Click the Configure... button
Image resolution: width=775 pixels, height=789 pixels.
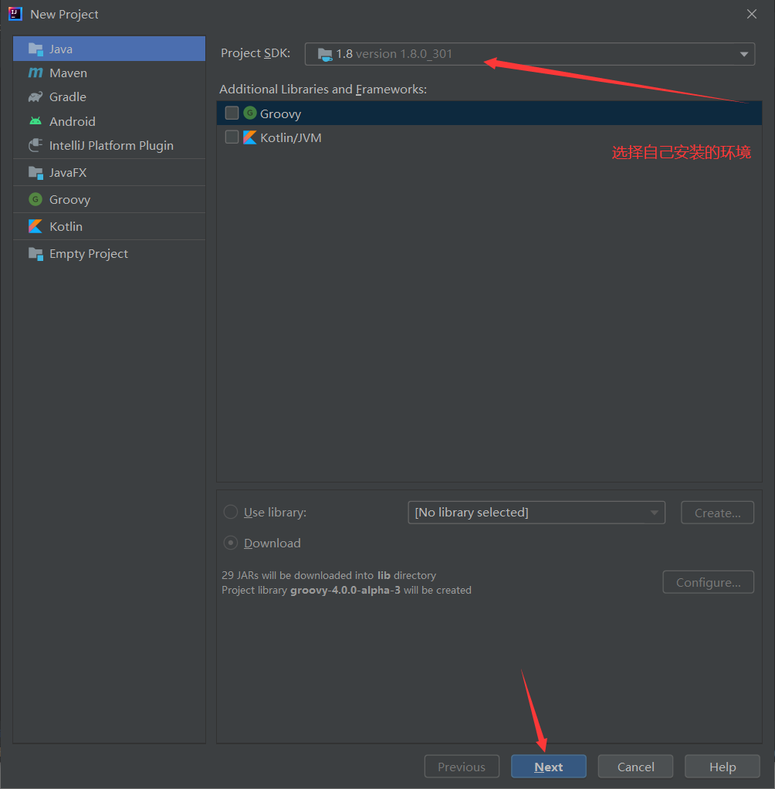pyautogui.click(x=708, y=582)
